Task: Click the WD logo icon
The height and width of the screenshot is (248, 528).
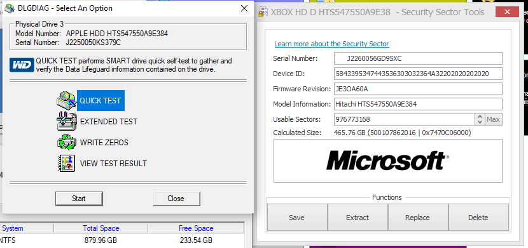Action: pyautogui.click(x=22, y=65)
